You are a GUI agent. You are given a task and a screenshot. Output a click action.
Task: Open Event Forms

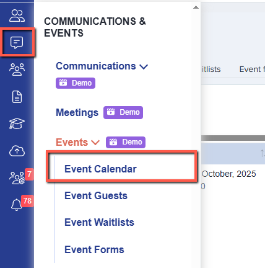[x=94, y=249]
